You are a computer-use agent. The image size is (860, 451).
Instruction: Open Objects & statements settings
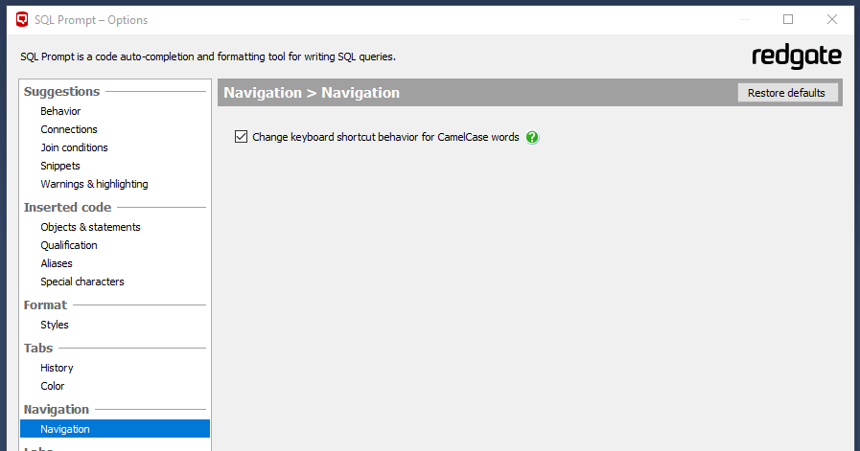coord(90,227)
